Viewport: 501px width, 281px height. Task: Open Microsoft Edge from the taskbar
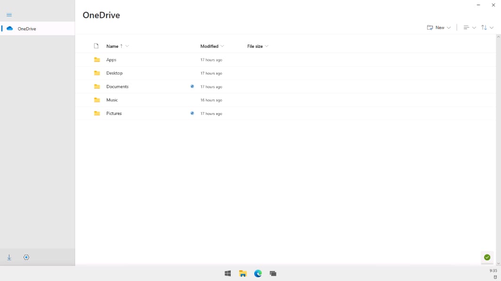[x=258, y=273]
